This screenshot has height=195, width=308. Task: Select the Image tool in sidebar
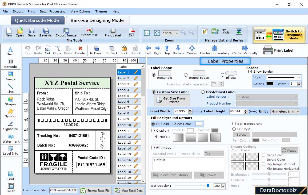11,76
